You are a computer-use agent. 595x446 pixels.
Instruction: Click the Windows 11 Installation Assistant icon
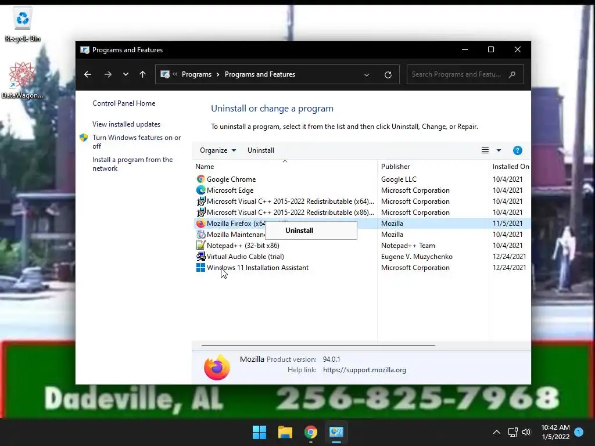tap(200, 267)
